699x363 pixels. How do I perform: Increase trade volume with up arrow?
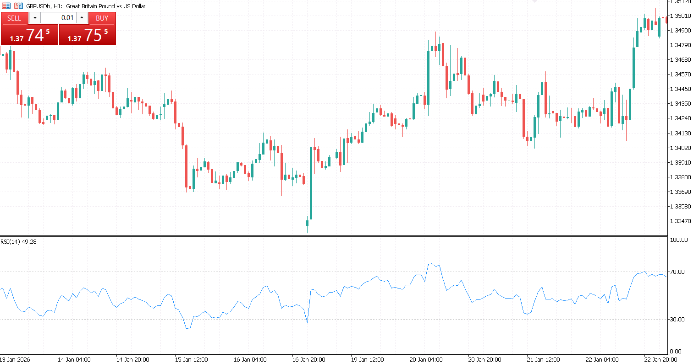click(82, 18)
